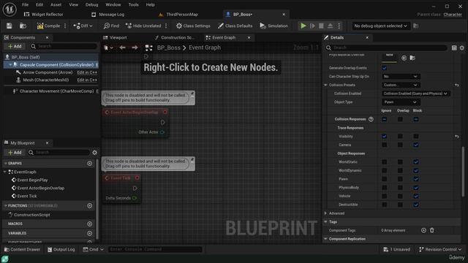
Task: Add a new graph with plus icon
Action: (x=89, y=164)
